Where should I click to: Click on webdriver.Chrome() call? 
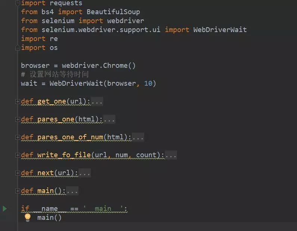pos(99,66)
